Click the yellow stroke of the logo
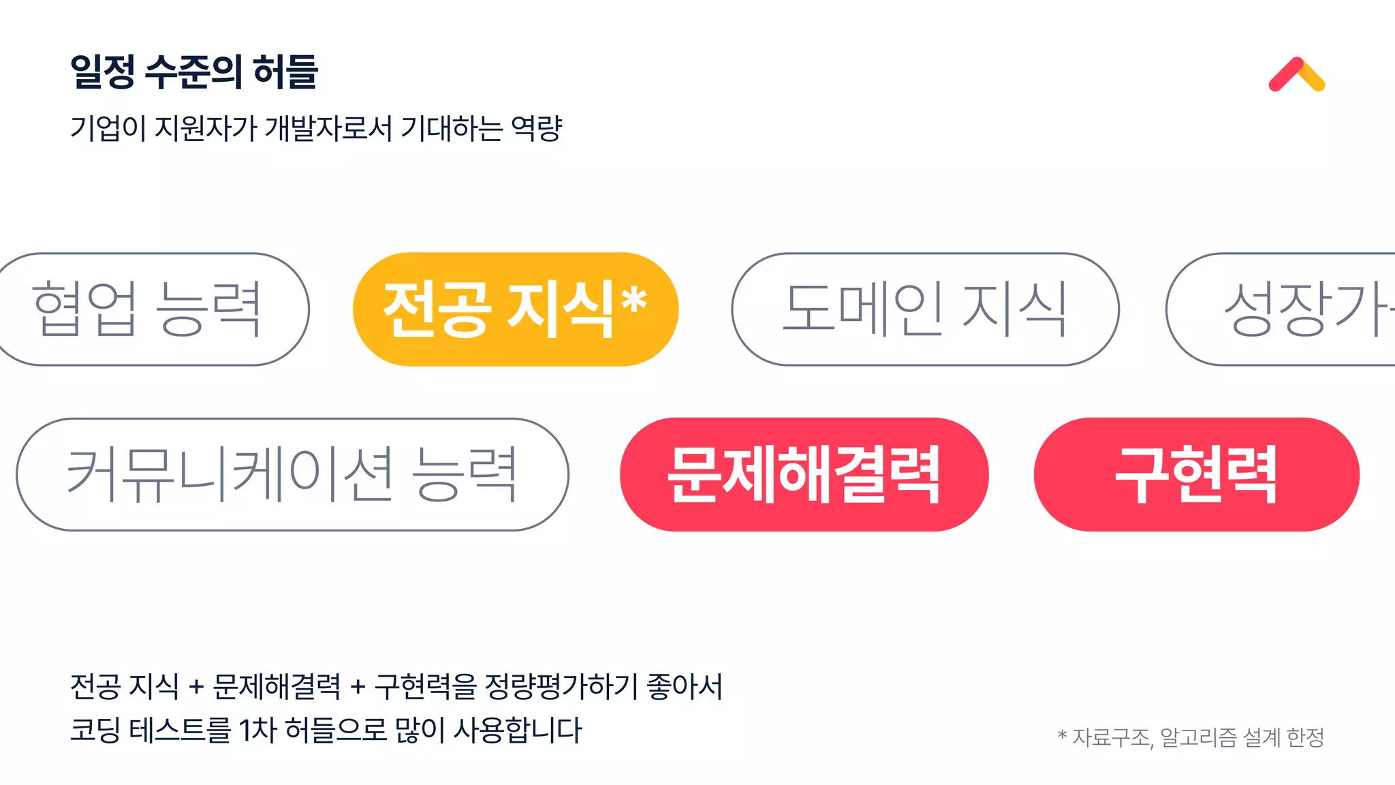Image resolution: width=1395 pixels, height=785 pixels. coord(1312,76)
